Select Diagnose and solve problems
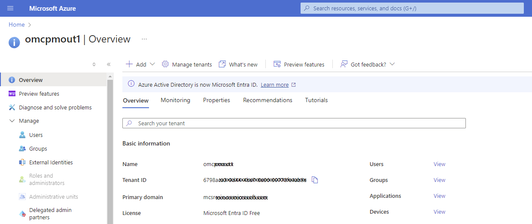The height and width of the screenshot is (224, 532). pos(55,107)
